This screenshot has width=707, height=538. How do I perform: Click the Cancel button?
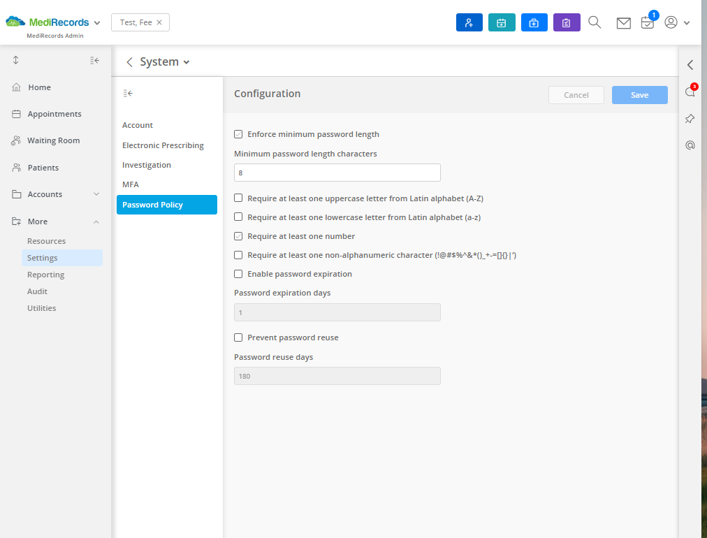pyautogui.click(x=576, y=95)
